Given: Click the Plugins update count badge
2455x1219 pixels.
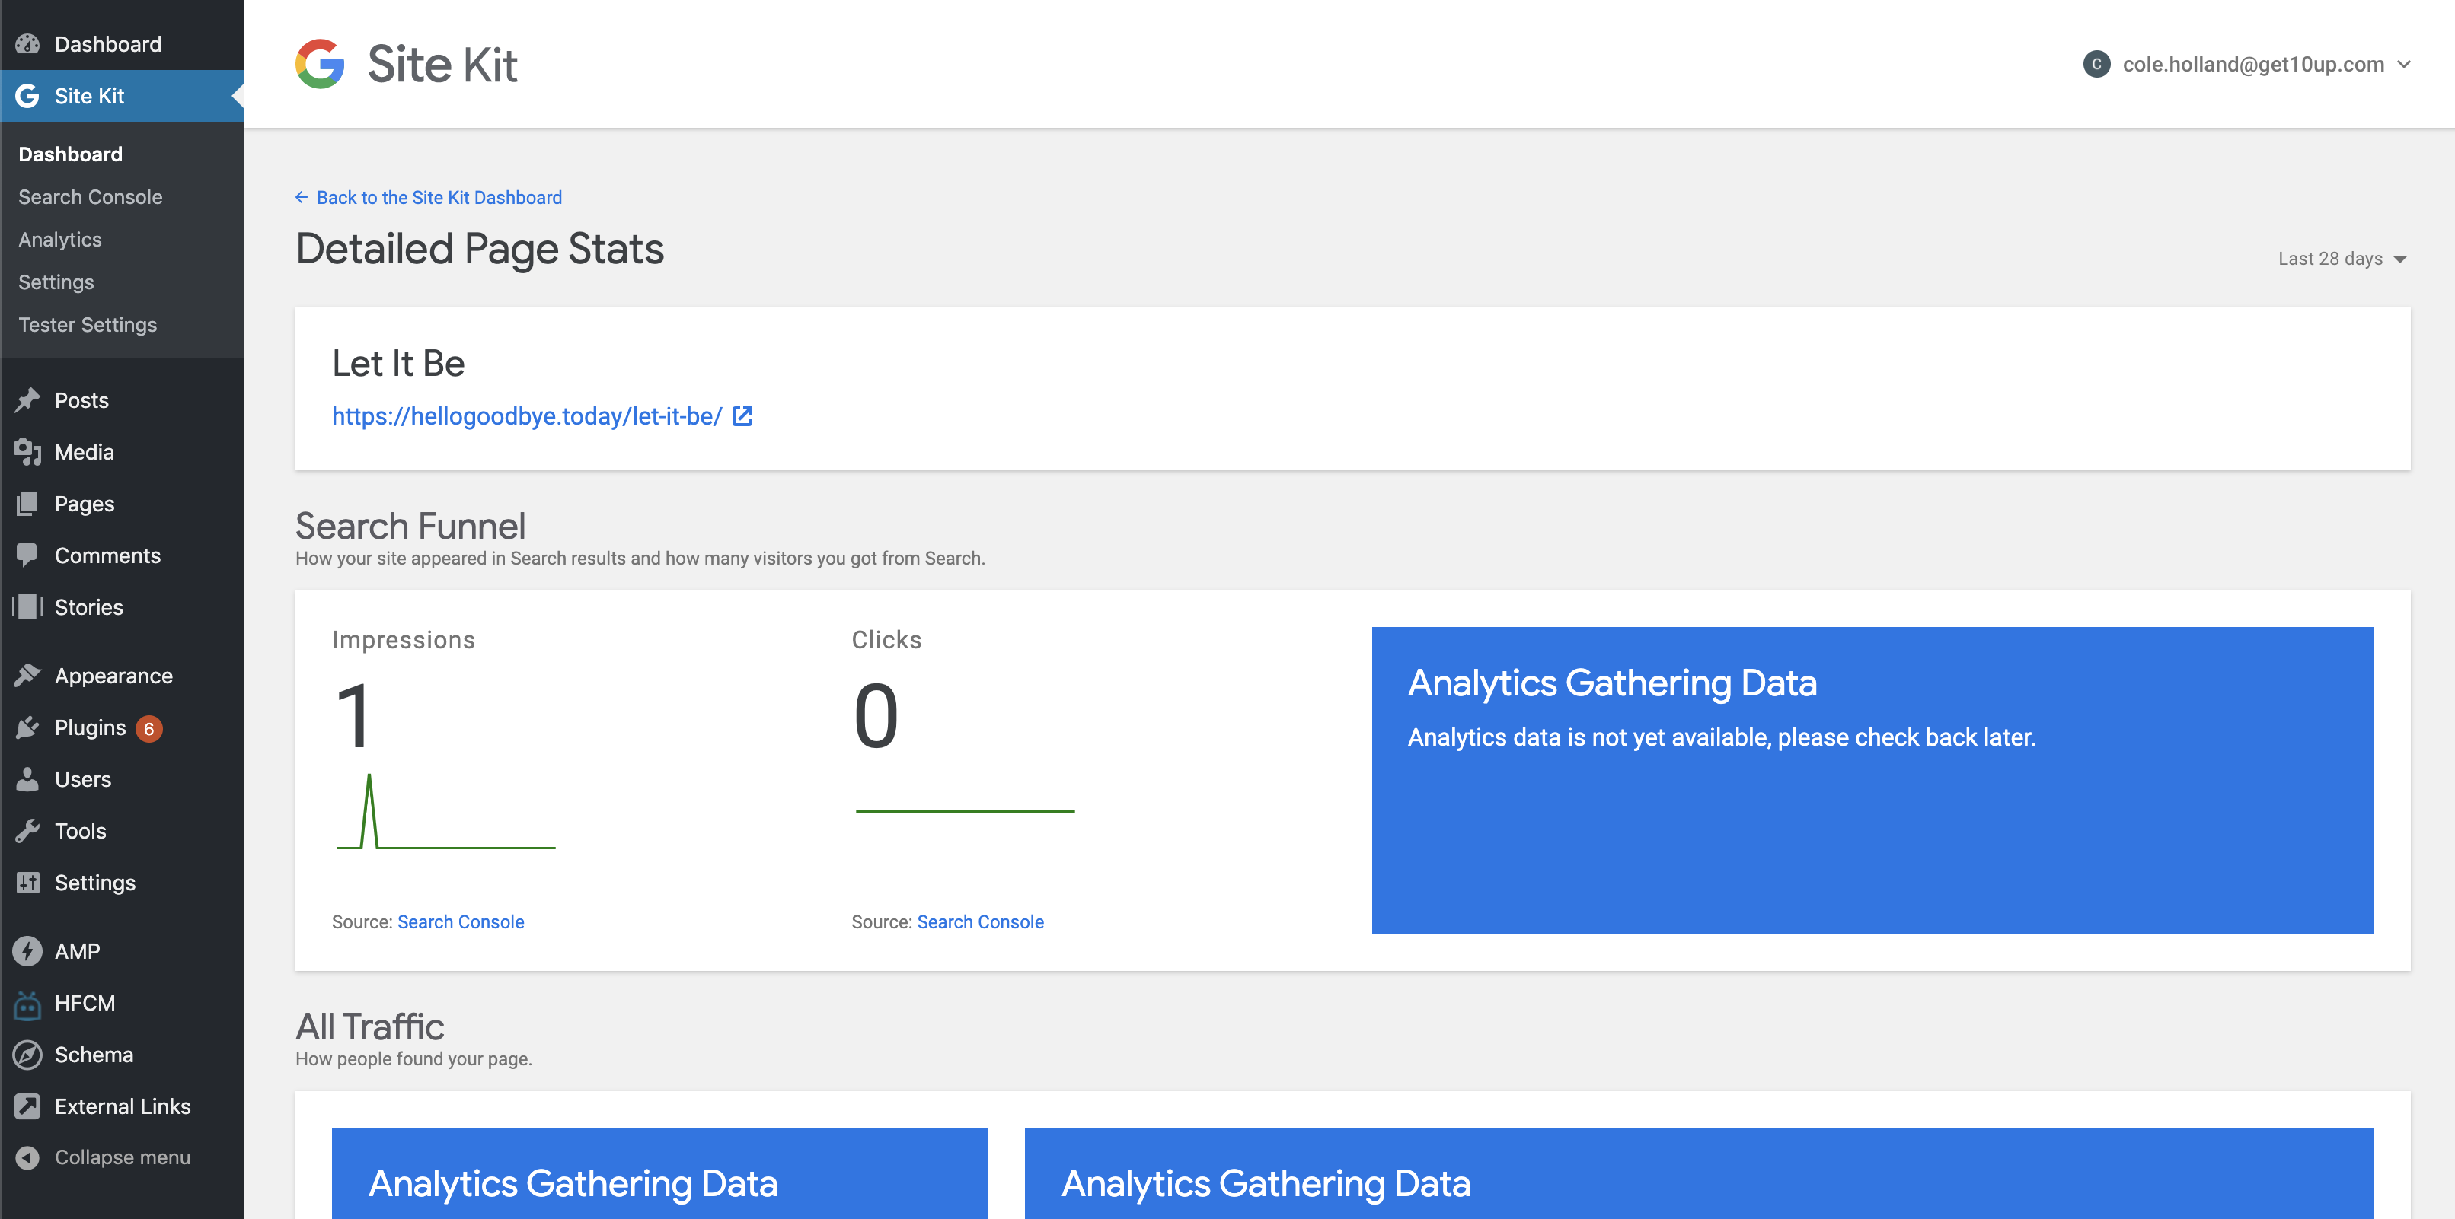Looking at the screenshot, I should pos(148,728).
